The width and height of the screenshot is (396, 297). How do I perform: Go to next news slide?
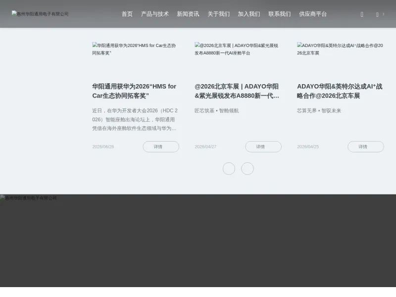point(247,168)
